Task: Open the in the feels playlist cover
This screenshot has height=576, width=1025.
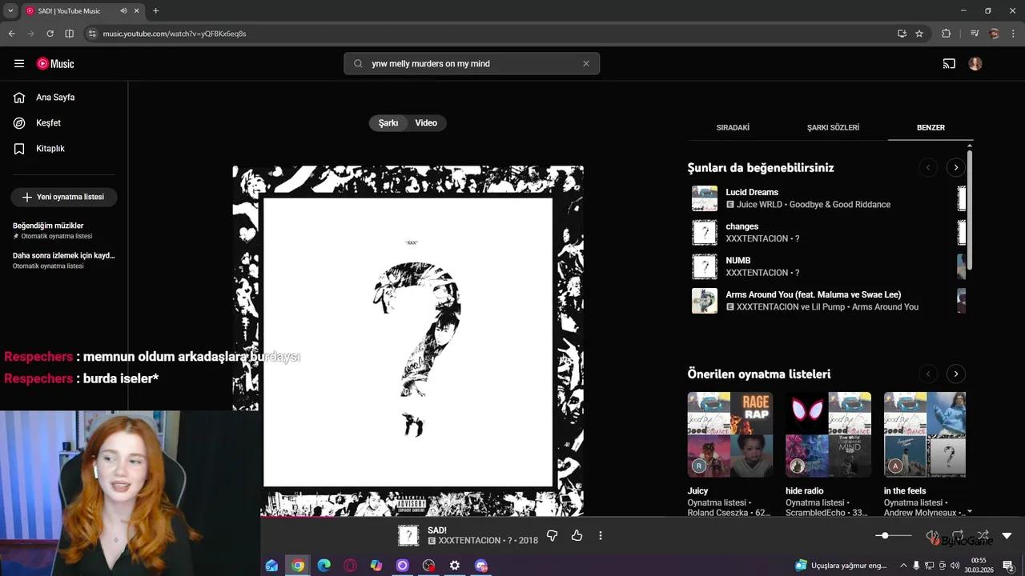Action: tap(925, 434)
